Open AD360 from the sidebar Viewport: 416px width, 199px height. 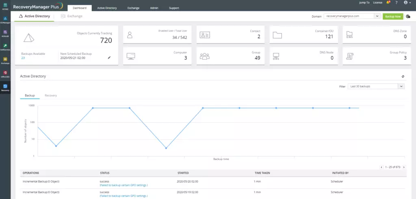click(5, 6)
